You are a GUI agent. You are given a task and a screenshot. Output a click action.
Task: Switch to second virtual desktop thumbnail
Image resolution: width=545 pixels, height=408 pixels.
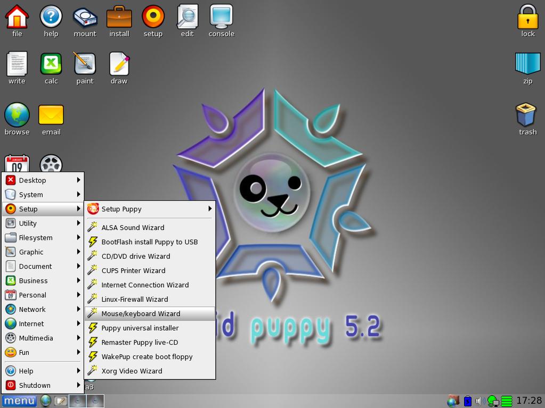(x=95, y=401)
